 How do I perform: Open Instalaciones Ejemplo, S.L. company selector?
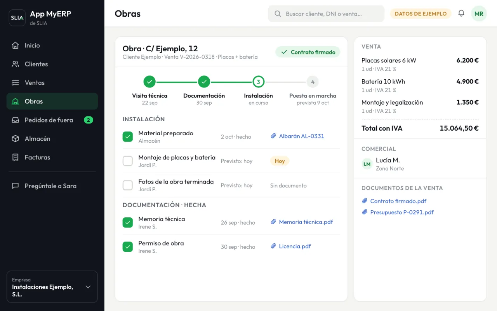[52, 287]
